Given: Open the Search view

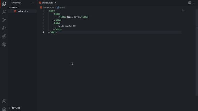Looking at the screenshot, I should pyautogui.click(x=4, y=12).
